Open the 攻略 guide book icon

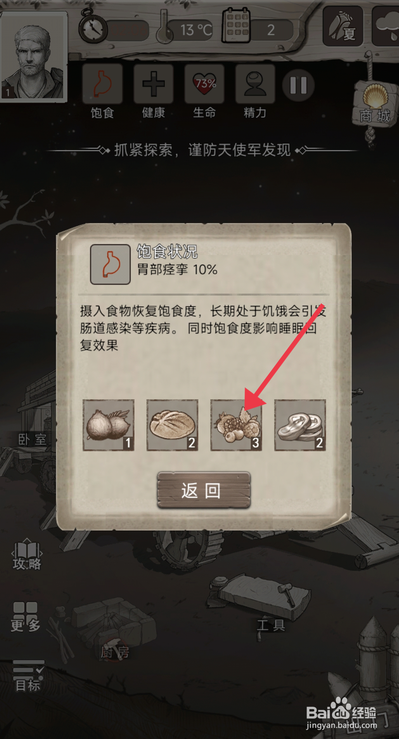27,555
